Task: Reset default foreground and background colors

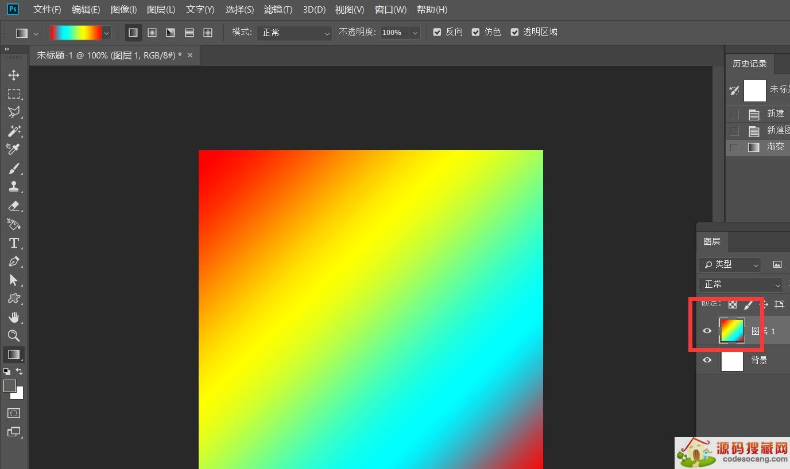Action: (7, 372)
